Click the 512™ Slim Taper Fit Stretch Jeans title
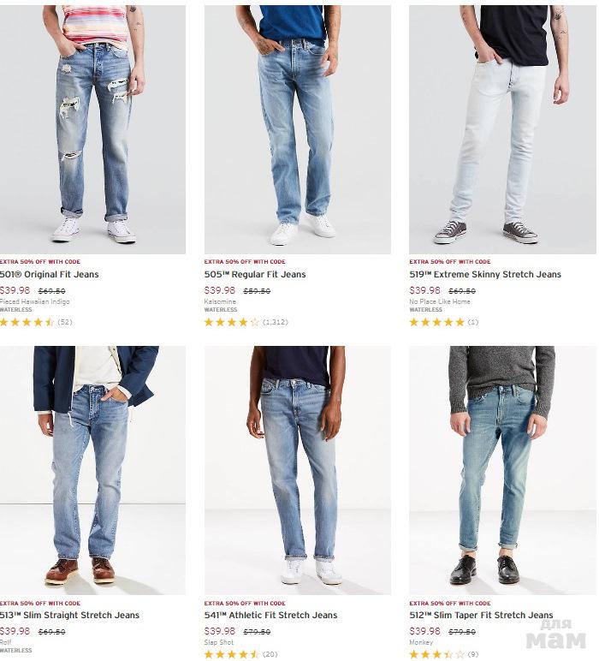599x661 pixels. tap(481, 615)
